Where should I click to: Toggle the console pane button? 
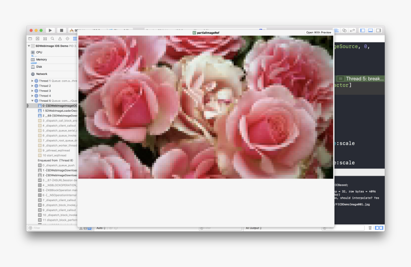(x=381, y=228)
